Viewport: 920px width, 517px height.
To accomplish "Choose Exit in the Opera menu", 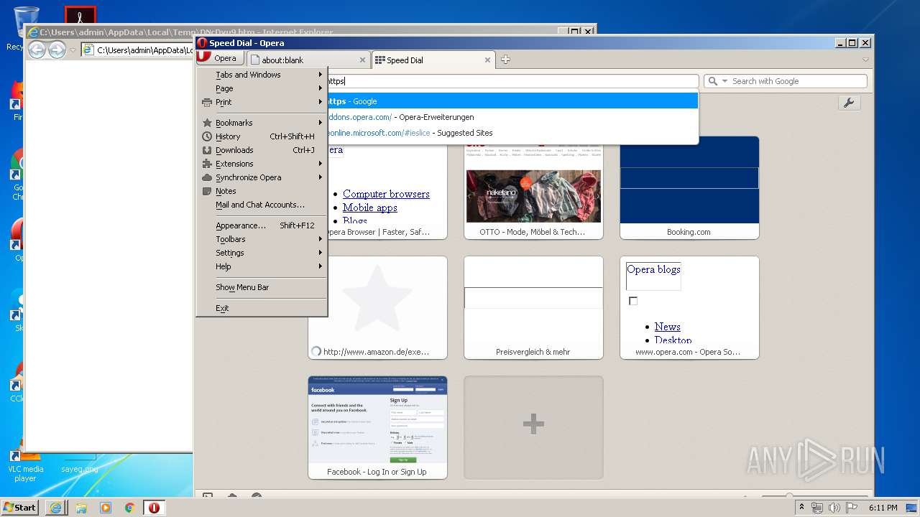I will point(262,308).
